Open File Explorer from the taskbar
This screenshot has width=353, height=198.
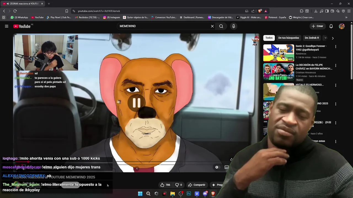point(173,194)
